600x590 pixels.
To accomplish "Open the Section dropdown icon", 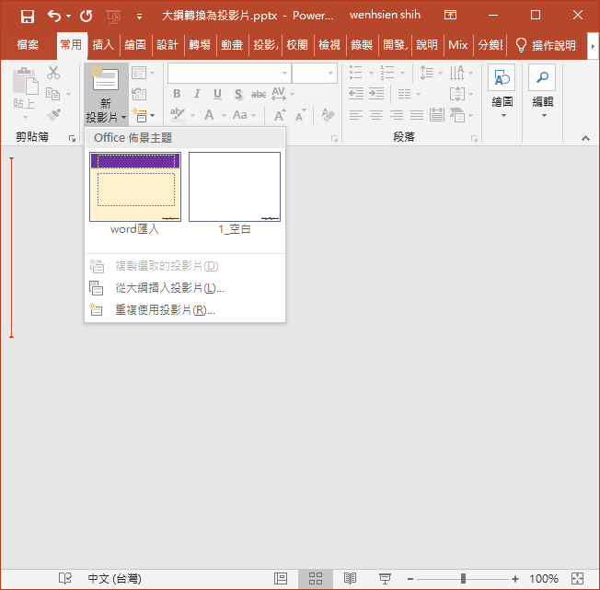I will (143, 115).
